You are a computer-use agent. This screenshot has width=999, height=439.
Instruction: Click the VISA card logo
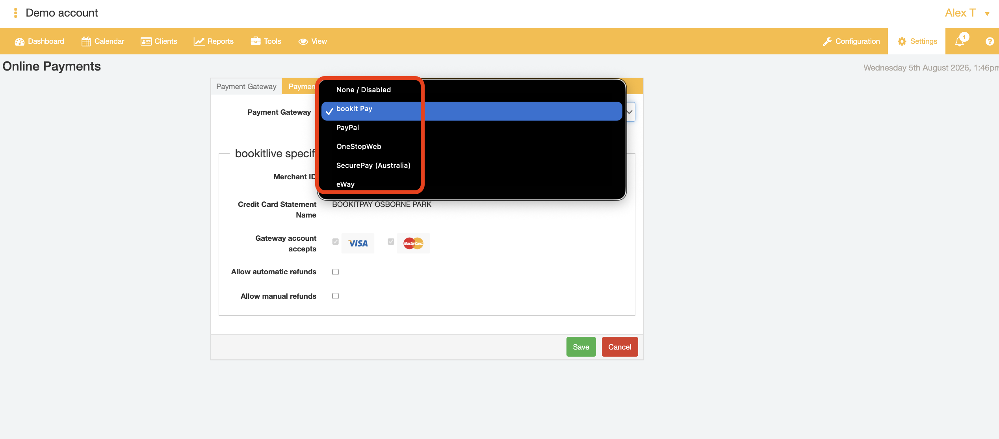click(x=358, y=243)
